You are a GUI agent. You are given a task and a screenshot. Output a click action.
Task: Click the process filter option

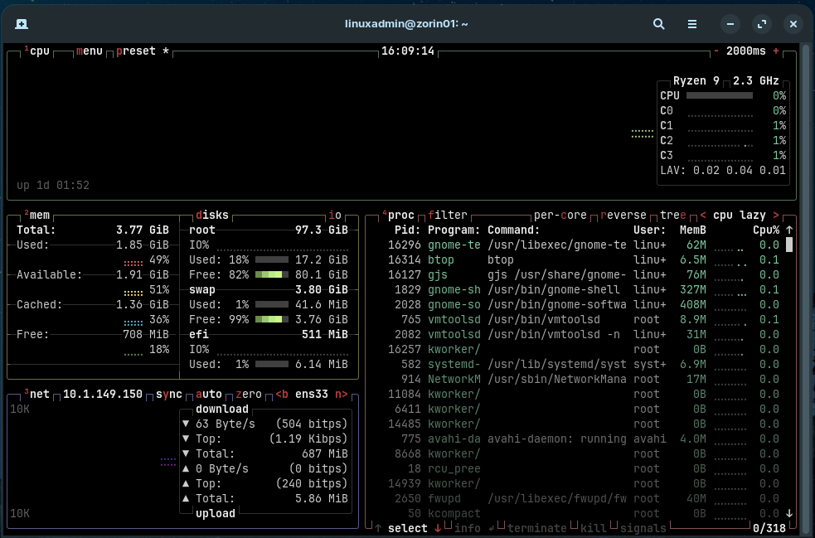(448, 216)
